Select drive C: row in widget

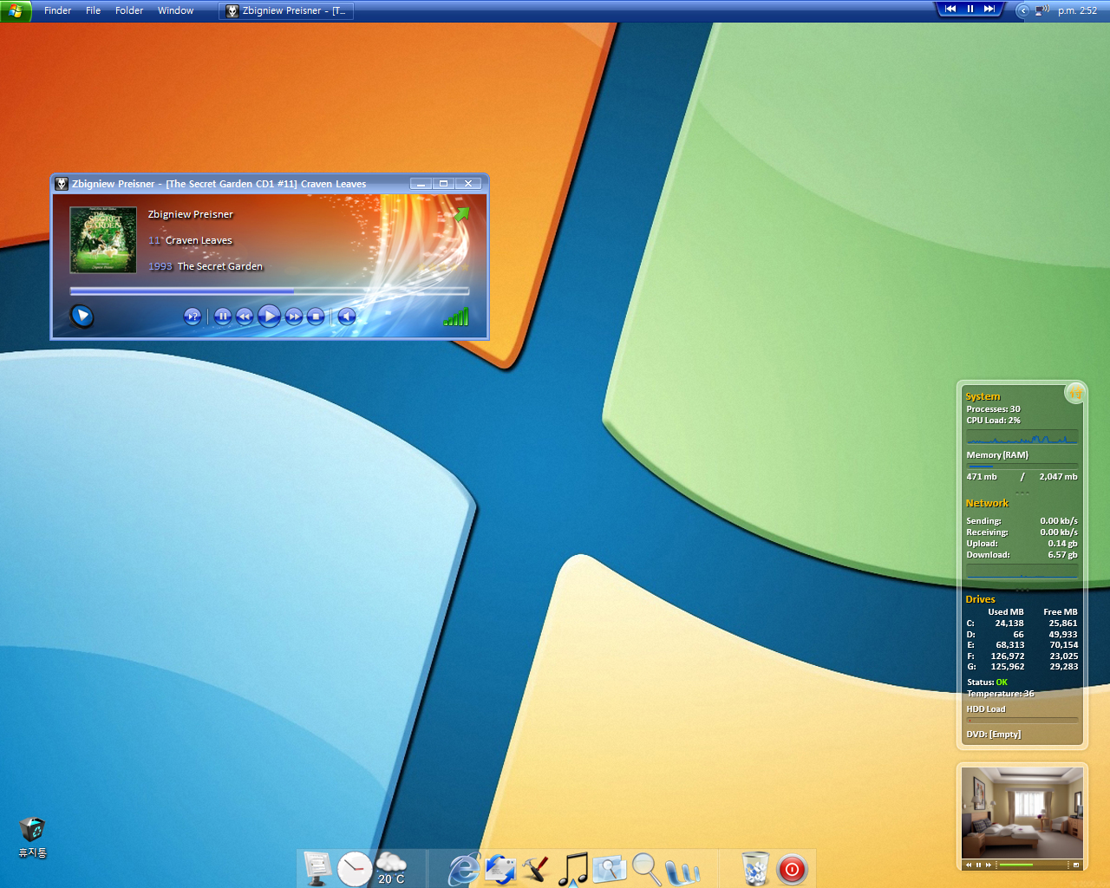pos(1022,624)
